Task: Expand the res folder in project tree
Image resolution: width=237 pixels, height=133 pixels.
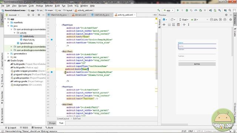Action: pyautogui.click(x=8, y=57)
